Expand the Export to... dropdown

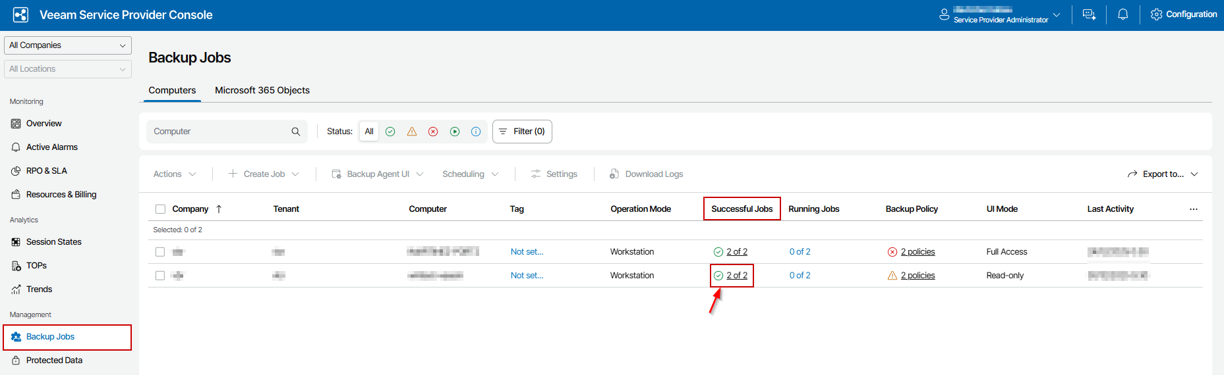[x=1163, y=174]
